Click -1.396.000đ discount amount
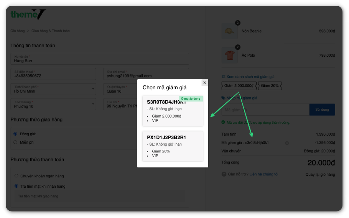The height and width of the screenshot is (218, 349). 325,143
